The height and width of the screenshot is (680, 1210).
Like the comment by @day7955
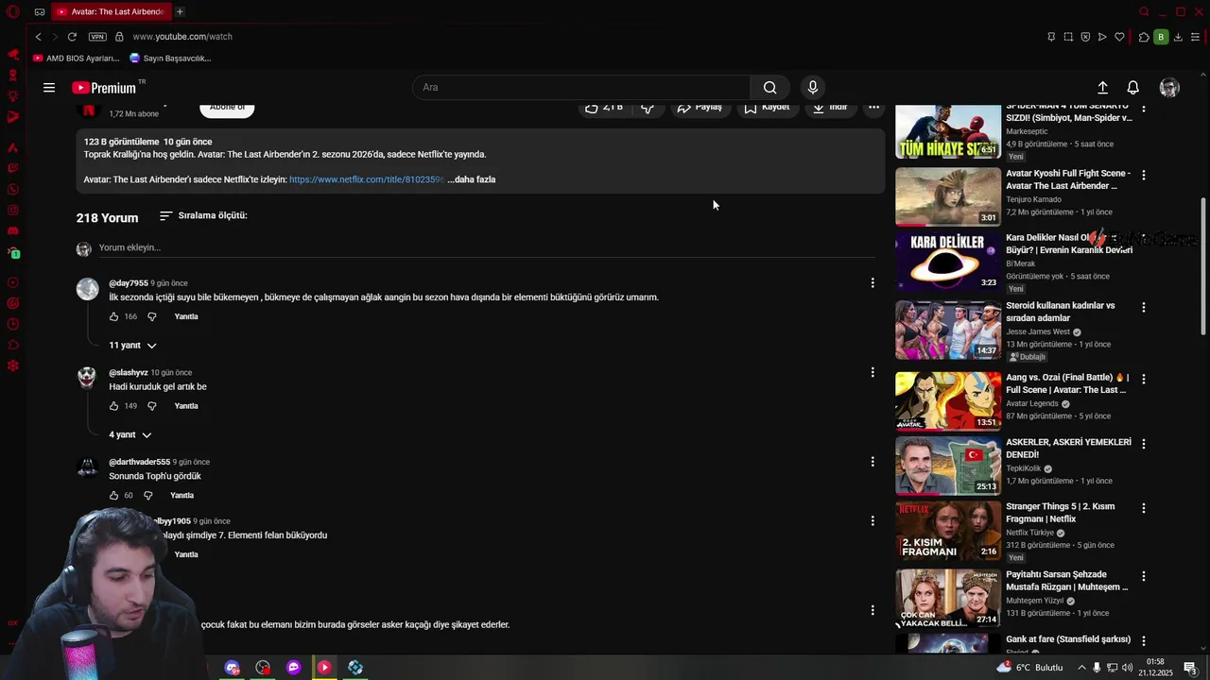click(x=113, y=316)
